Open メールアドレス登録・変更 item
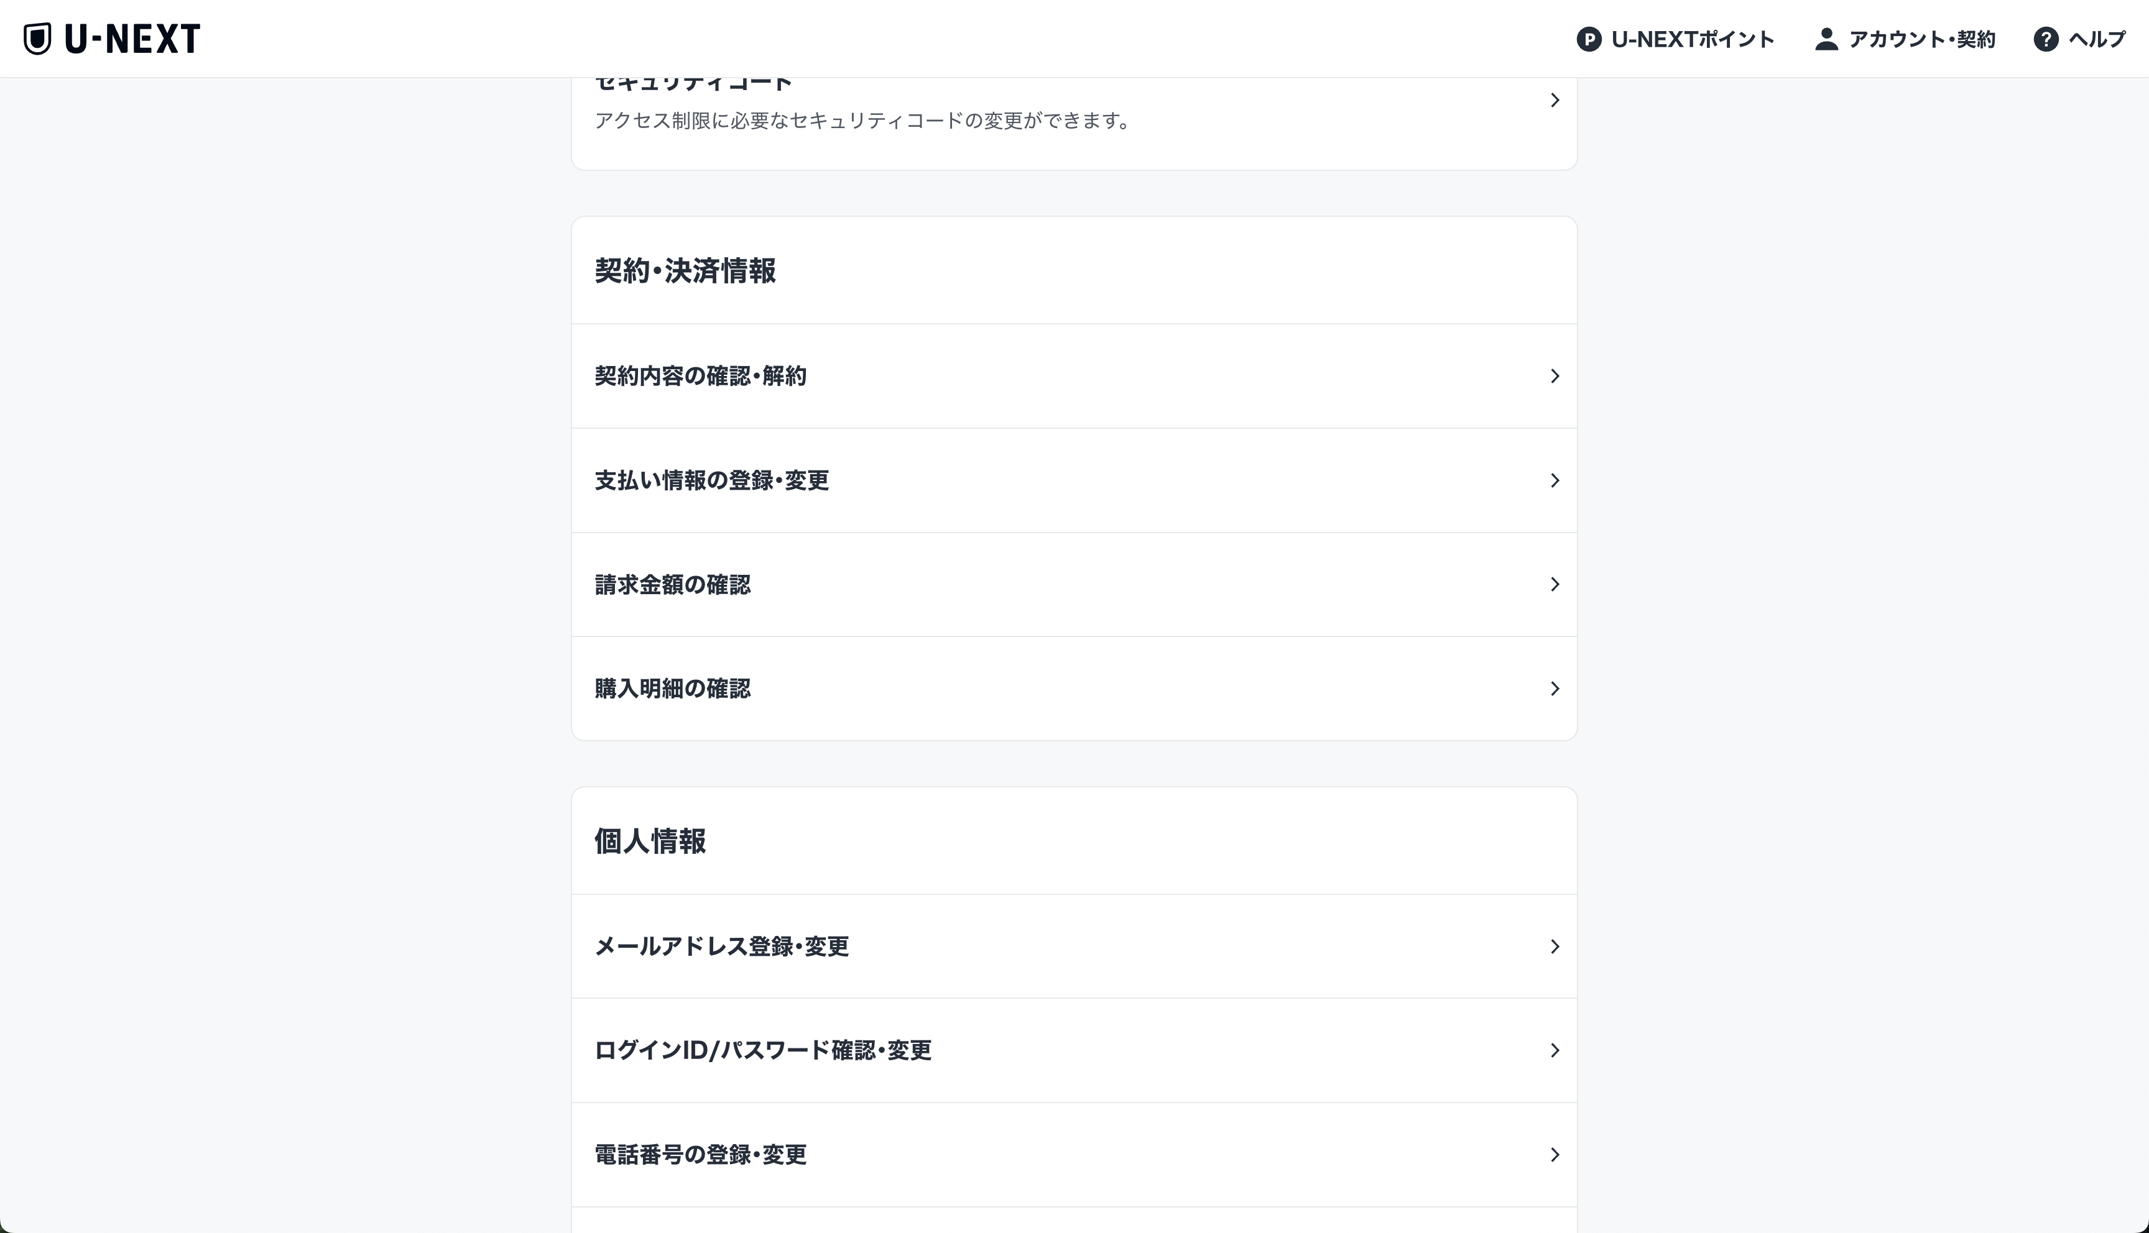Viewport: 2149px width, 1233px height. (722, 946)
